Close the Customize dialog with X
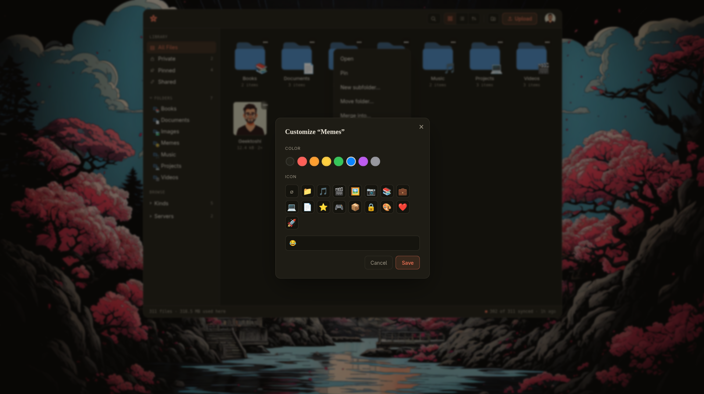The height and width of the screenshot is (394, 704). (421, 127)
